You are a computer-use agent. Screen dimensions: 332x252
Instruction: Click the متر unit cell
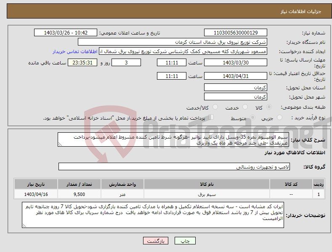[x=122, y=194]
